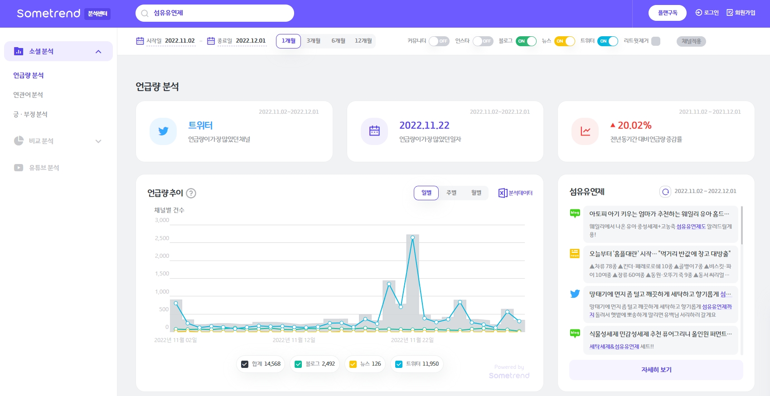Switch chart to 월별 view
Viewport: 770px width, 396px height.
coord(476,193)
